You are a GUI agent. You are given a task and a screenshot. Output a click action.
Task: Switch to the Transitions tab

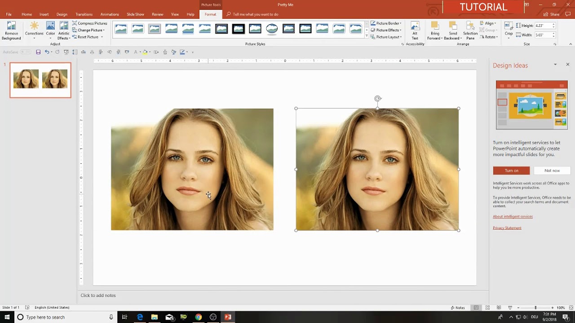(x=84, y=14)
